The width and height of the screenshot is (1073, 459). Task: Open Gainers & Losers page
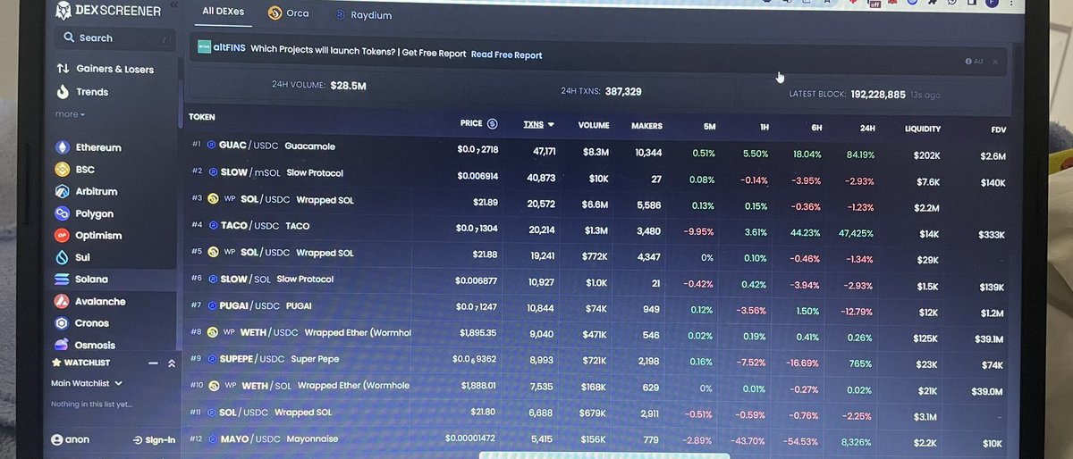[105, 69]
